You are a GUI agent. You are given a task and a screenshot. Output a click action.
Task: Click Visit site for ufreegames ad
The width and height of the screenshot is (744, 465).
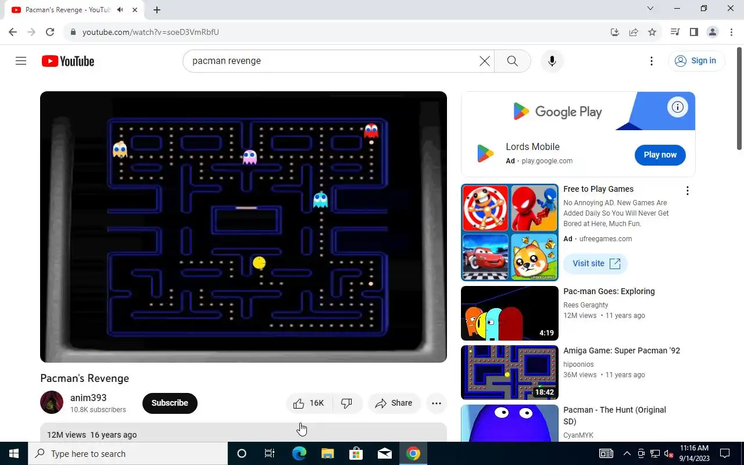tap(596, 263)
